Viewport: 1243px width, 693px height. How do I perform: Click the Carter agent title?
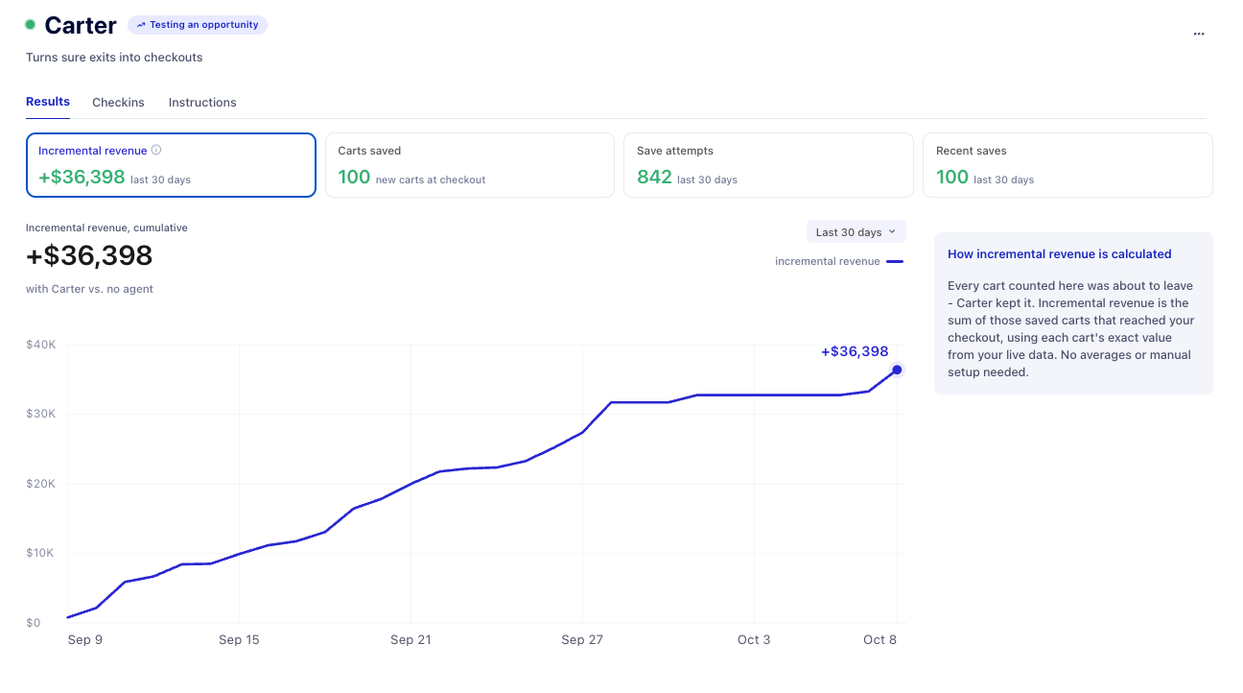(81, 26)
